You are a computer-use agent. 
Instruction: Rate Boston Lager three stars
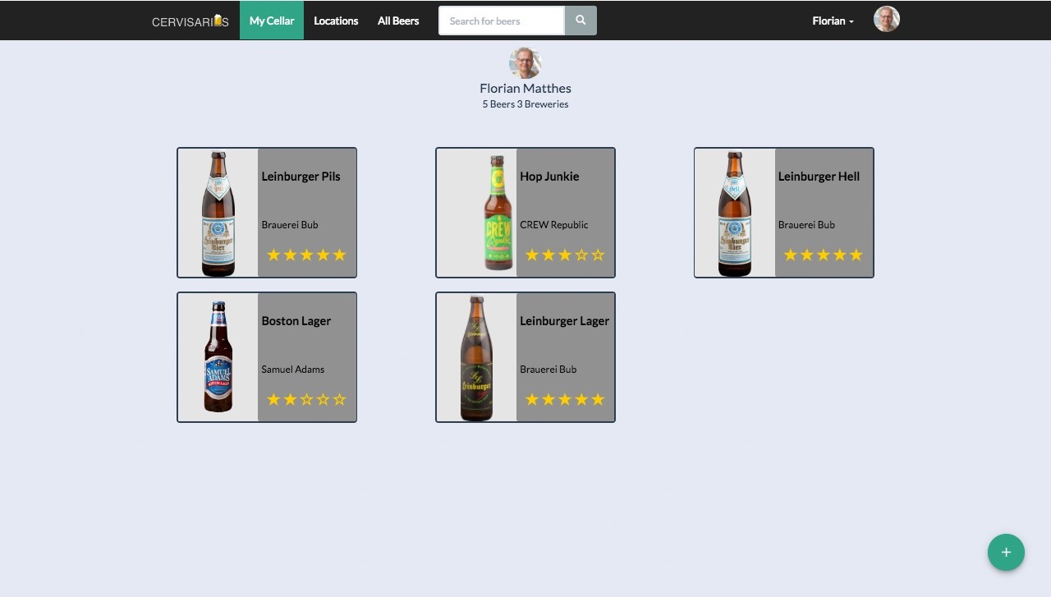point(307,399)
